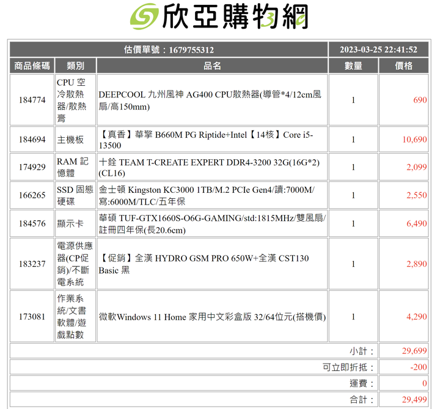Select product code 184694
Screen dimensions: 440x409
32,140
